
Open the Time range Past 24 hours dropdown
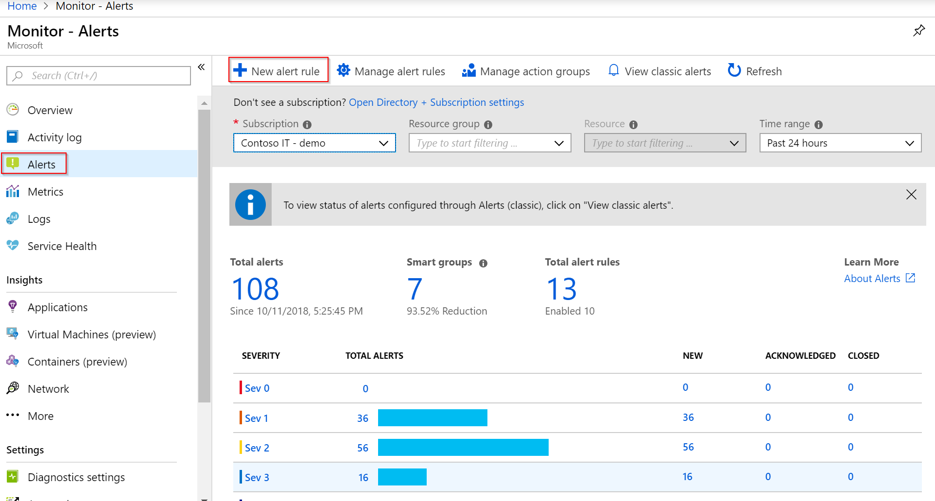tap(840, 143)
